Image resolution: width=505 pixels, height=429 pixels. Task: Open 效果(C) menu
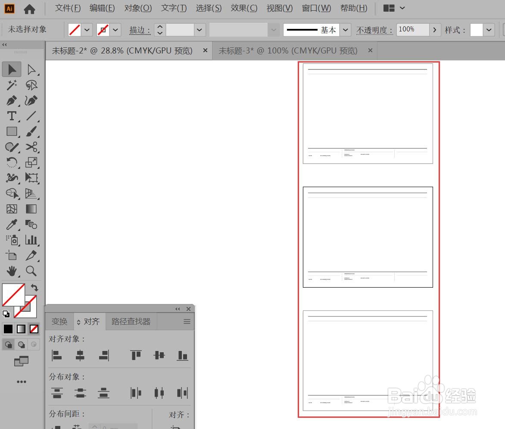click(x=244, y=8)
